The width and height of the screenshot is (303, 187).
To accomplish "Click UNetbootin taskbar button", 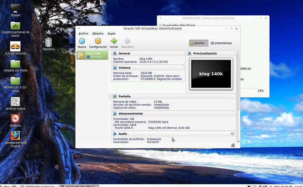I will click(39, 186).
